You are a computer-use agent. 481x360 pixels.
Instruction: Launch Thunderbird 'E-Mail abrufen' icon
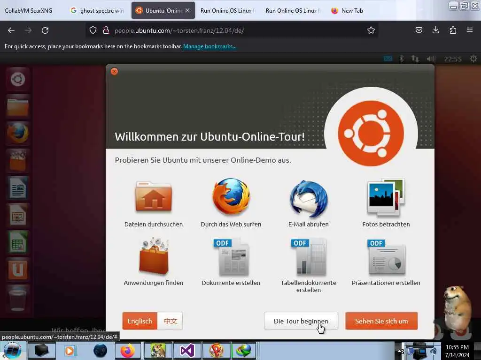pyautogui.click(x=309, y=198)
